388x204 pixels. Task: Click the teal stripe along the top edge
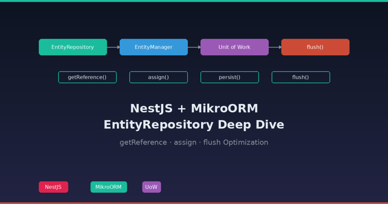tap(194, 1)
